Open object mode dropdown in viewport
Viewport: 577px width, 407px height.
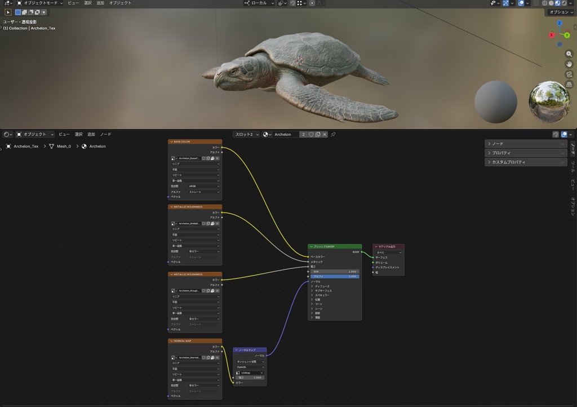click(39, 3)
